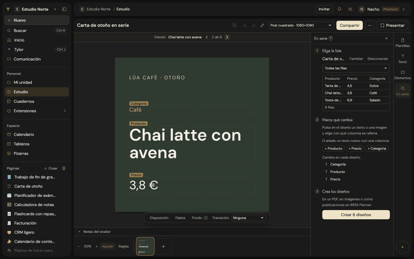Viewport: 414px width, 259px height.
Task: Close the En serie panel
Action: [386, 38]
